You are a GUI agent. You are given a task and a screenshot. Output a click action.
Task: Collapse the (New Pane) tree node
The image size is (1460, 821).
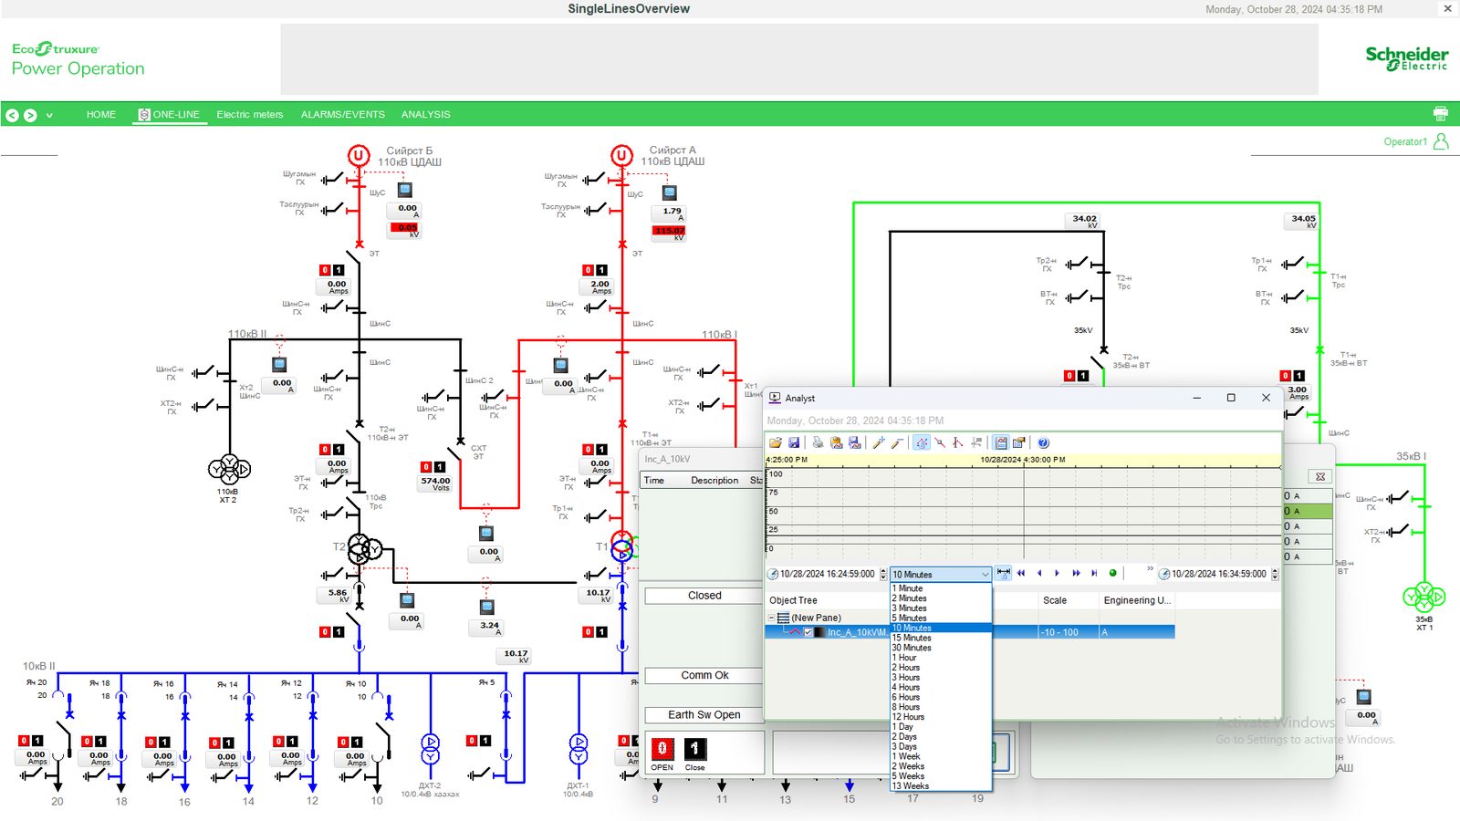[x=771, y=618]
